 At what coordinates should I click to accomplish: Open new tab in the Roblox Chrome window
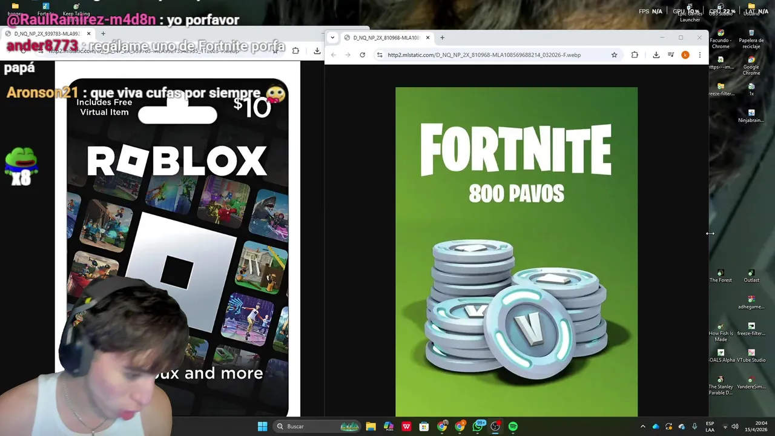(103, 34)
